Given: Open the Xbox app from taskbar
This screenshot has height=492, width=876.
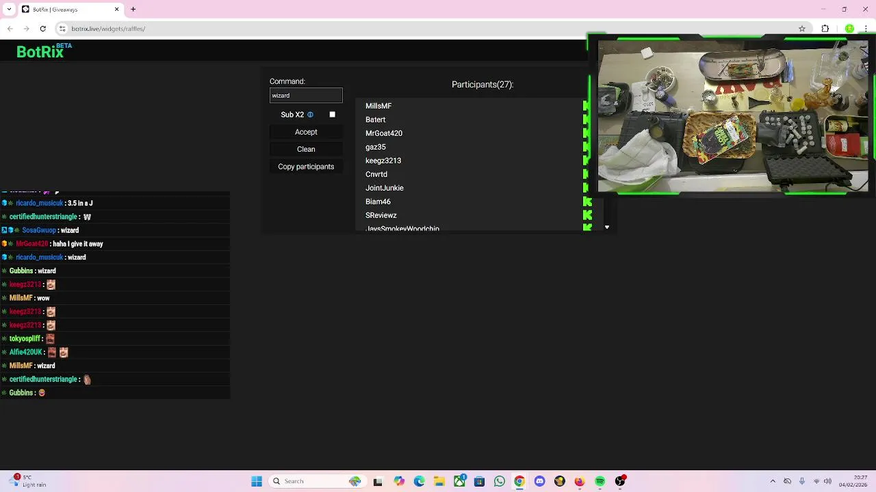Looking at the screenshot, I should pos(459,481).
